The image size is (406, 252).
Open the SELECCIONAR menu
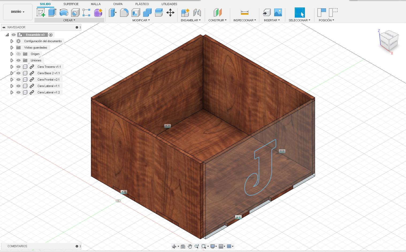click(300, 20)
